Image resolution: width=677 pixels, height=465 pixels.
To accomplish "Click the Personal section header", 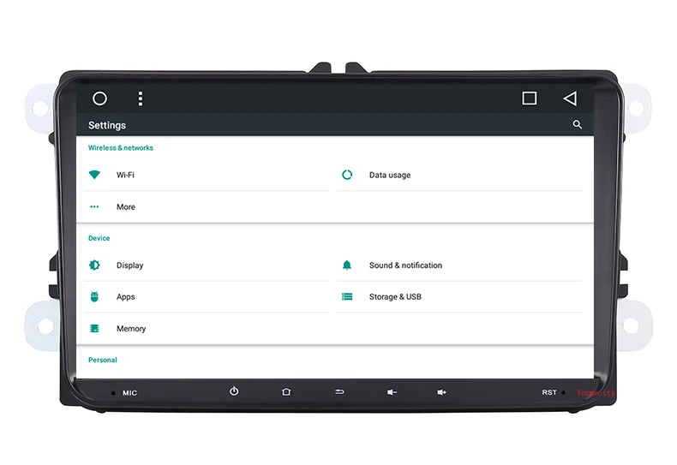I will pos(102,360).
